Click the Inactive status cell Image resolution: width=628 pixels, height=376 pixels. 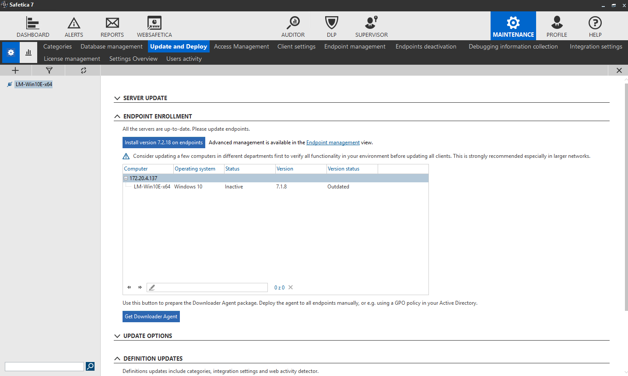(x=234, y=187)
